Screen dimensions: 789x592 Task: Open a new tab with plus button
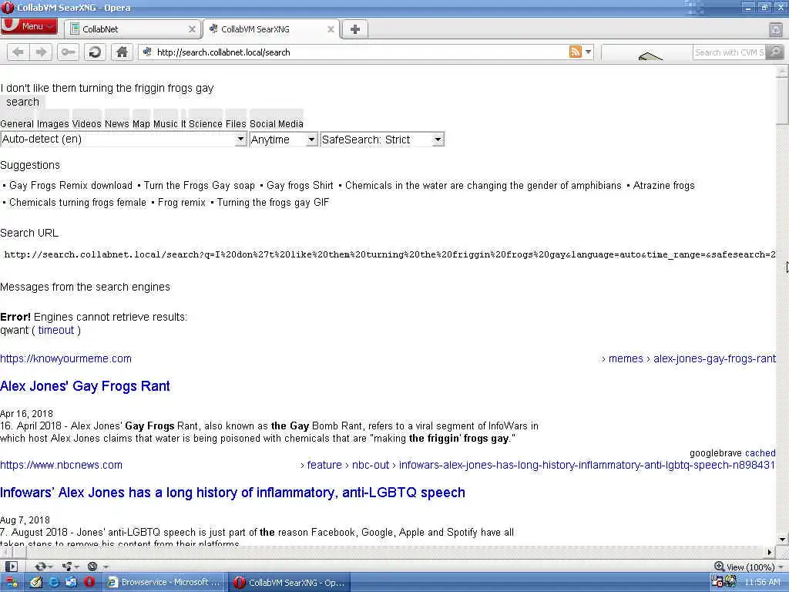[354, 29]
